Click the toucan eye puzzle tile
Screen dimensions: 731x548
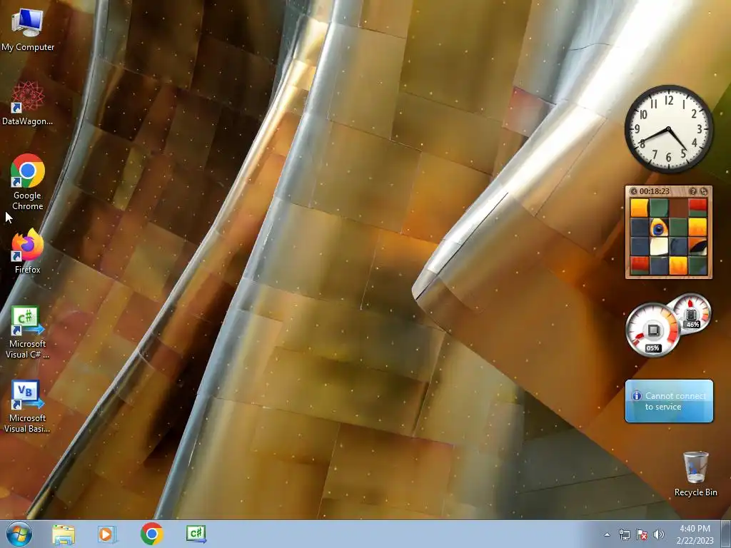659,228
